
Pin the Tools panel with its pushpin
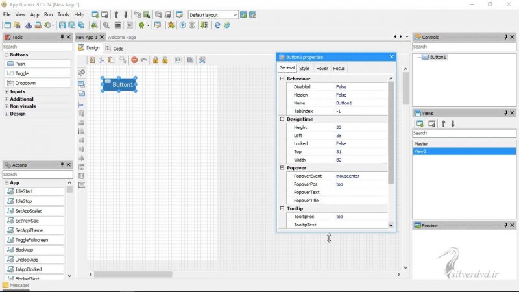[62, 38]
